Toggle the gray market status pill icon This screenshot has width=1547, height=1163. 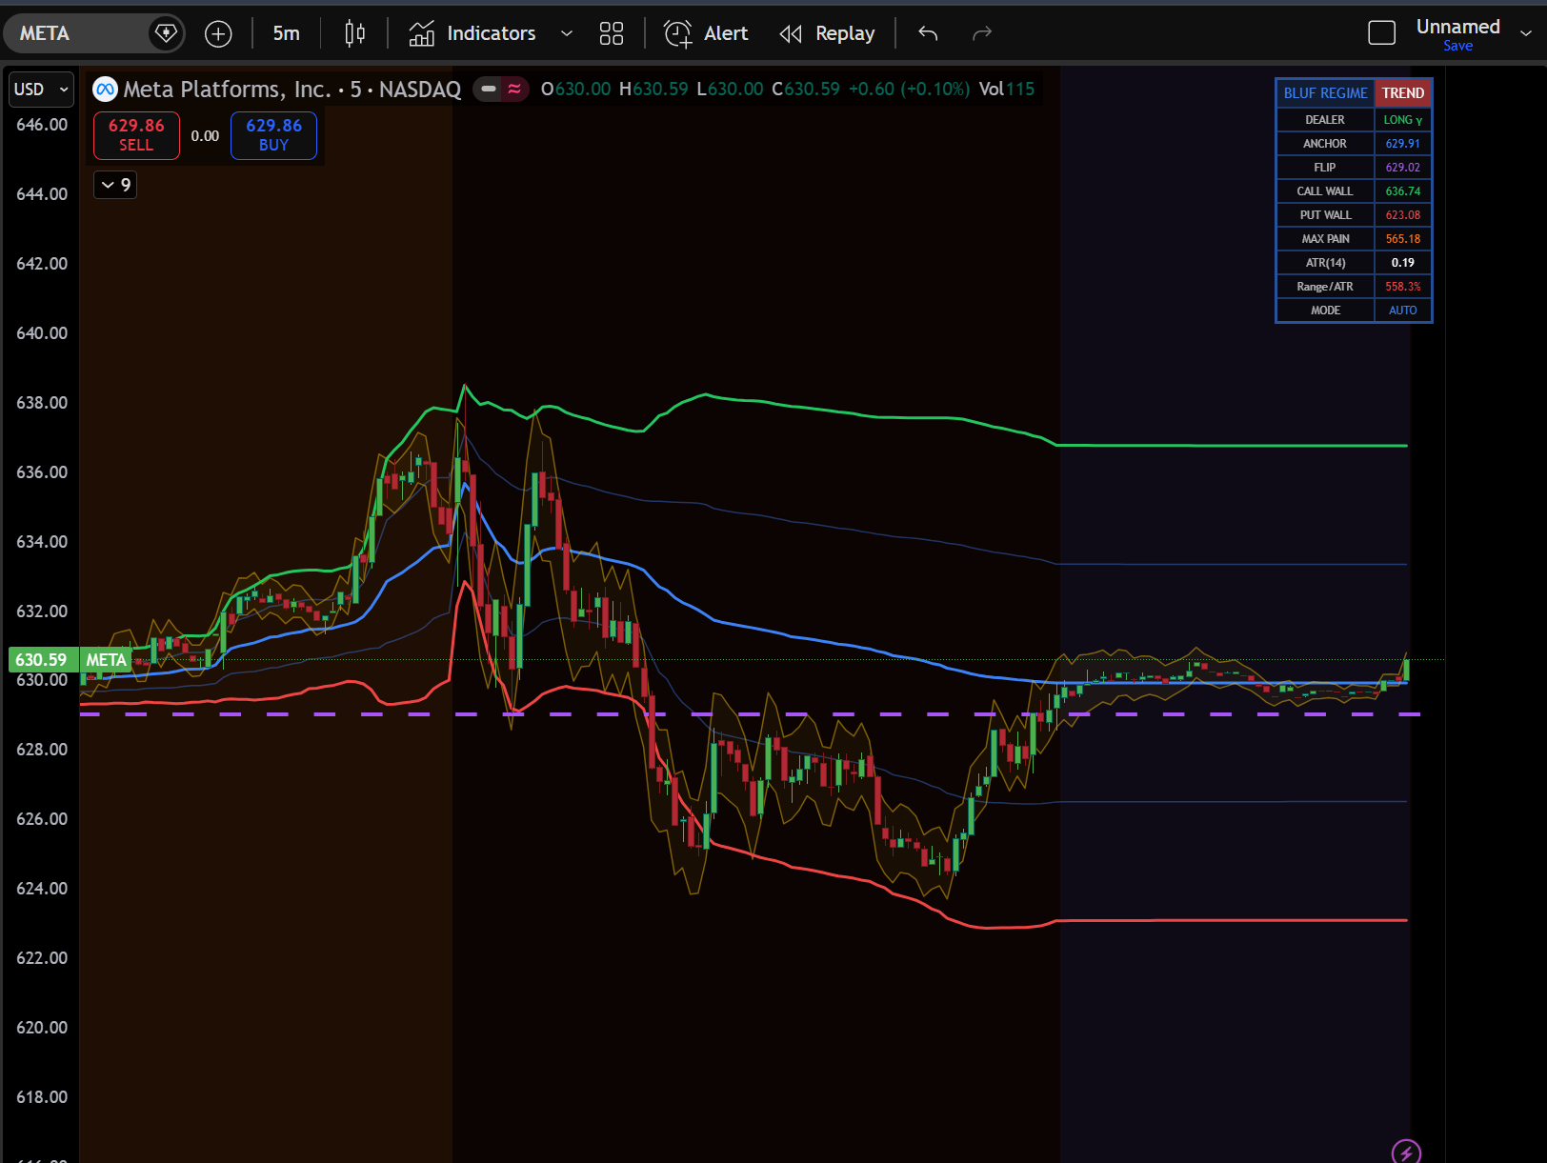coord(489,90)
